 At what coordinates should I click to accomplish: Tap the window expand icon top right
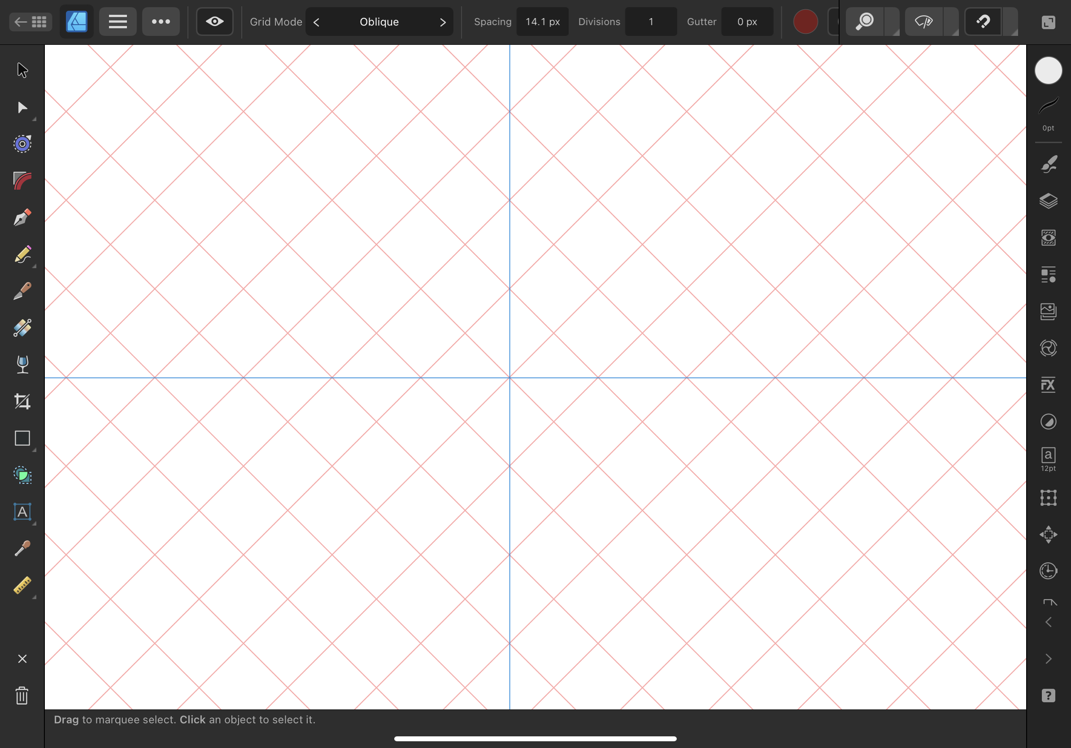click(1048, 22)
